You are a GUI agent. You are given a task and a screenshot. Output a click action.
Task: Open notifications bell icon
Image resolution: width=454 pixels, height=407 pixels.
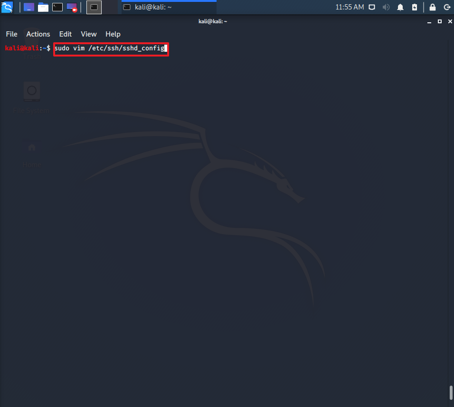tap(400, 7)
